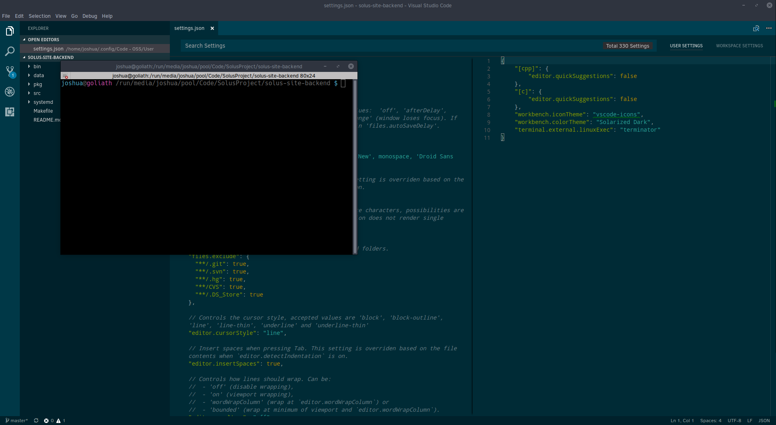Click the Ln 1, Col 1 status indicator

coord(682,421)
